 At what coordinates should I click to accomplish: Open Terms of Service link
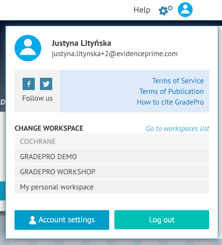coord(178,81)
